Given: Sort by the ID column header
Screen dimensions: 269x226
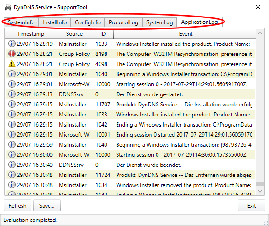Looking at the screenshot, I should point(103,34).
